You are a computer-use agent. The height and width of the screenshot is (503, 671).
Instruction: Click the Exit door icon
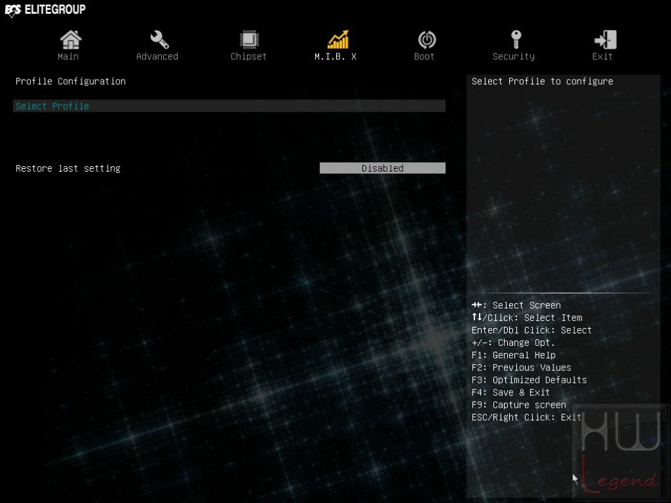pos(605,39)
